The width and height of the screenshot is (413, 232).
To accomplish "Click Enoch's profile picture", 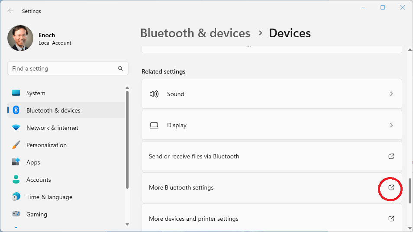I will (20, 38).
